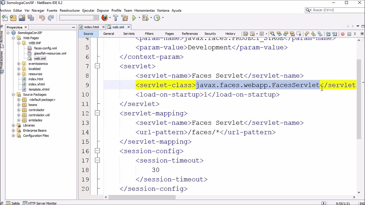365x205 pixels.
Task: Click the Open Project toolbar icon
Action: [22, 18]
